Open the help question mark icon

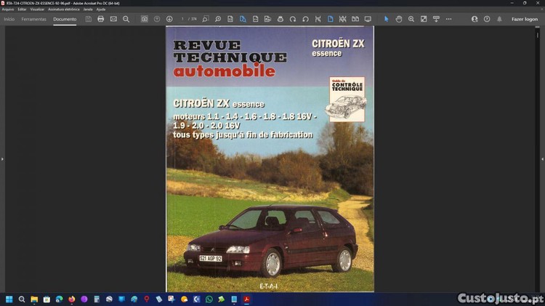485,19
